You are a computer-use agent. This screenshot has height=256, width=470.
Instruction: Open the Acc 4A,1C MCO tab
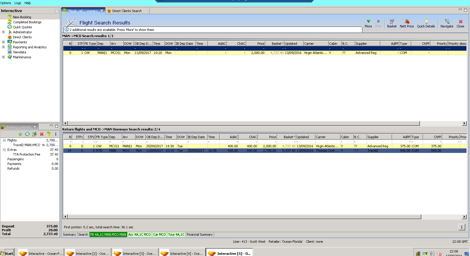pyautogui.click(x=140, y=234)
